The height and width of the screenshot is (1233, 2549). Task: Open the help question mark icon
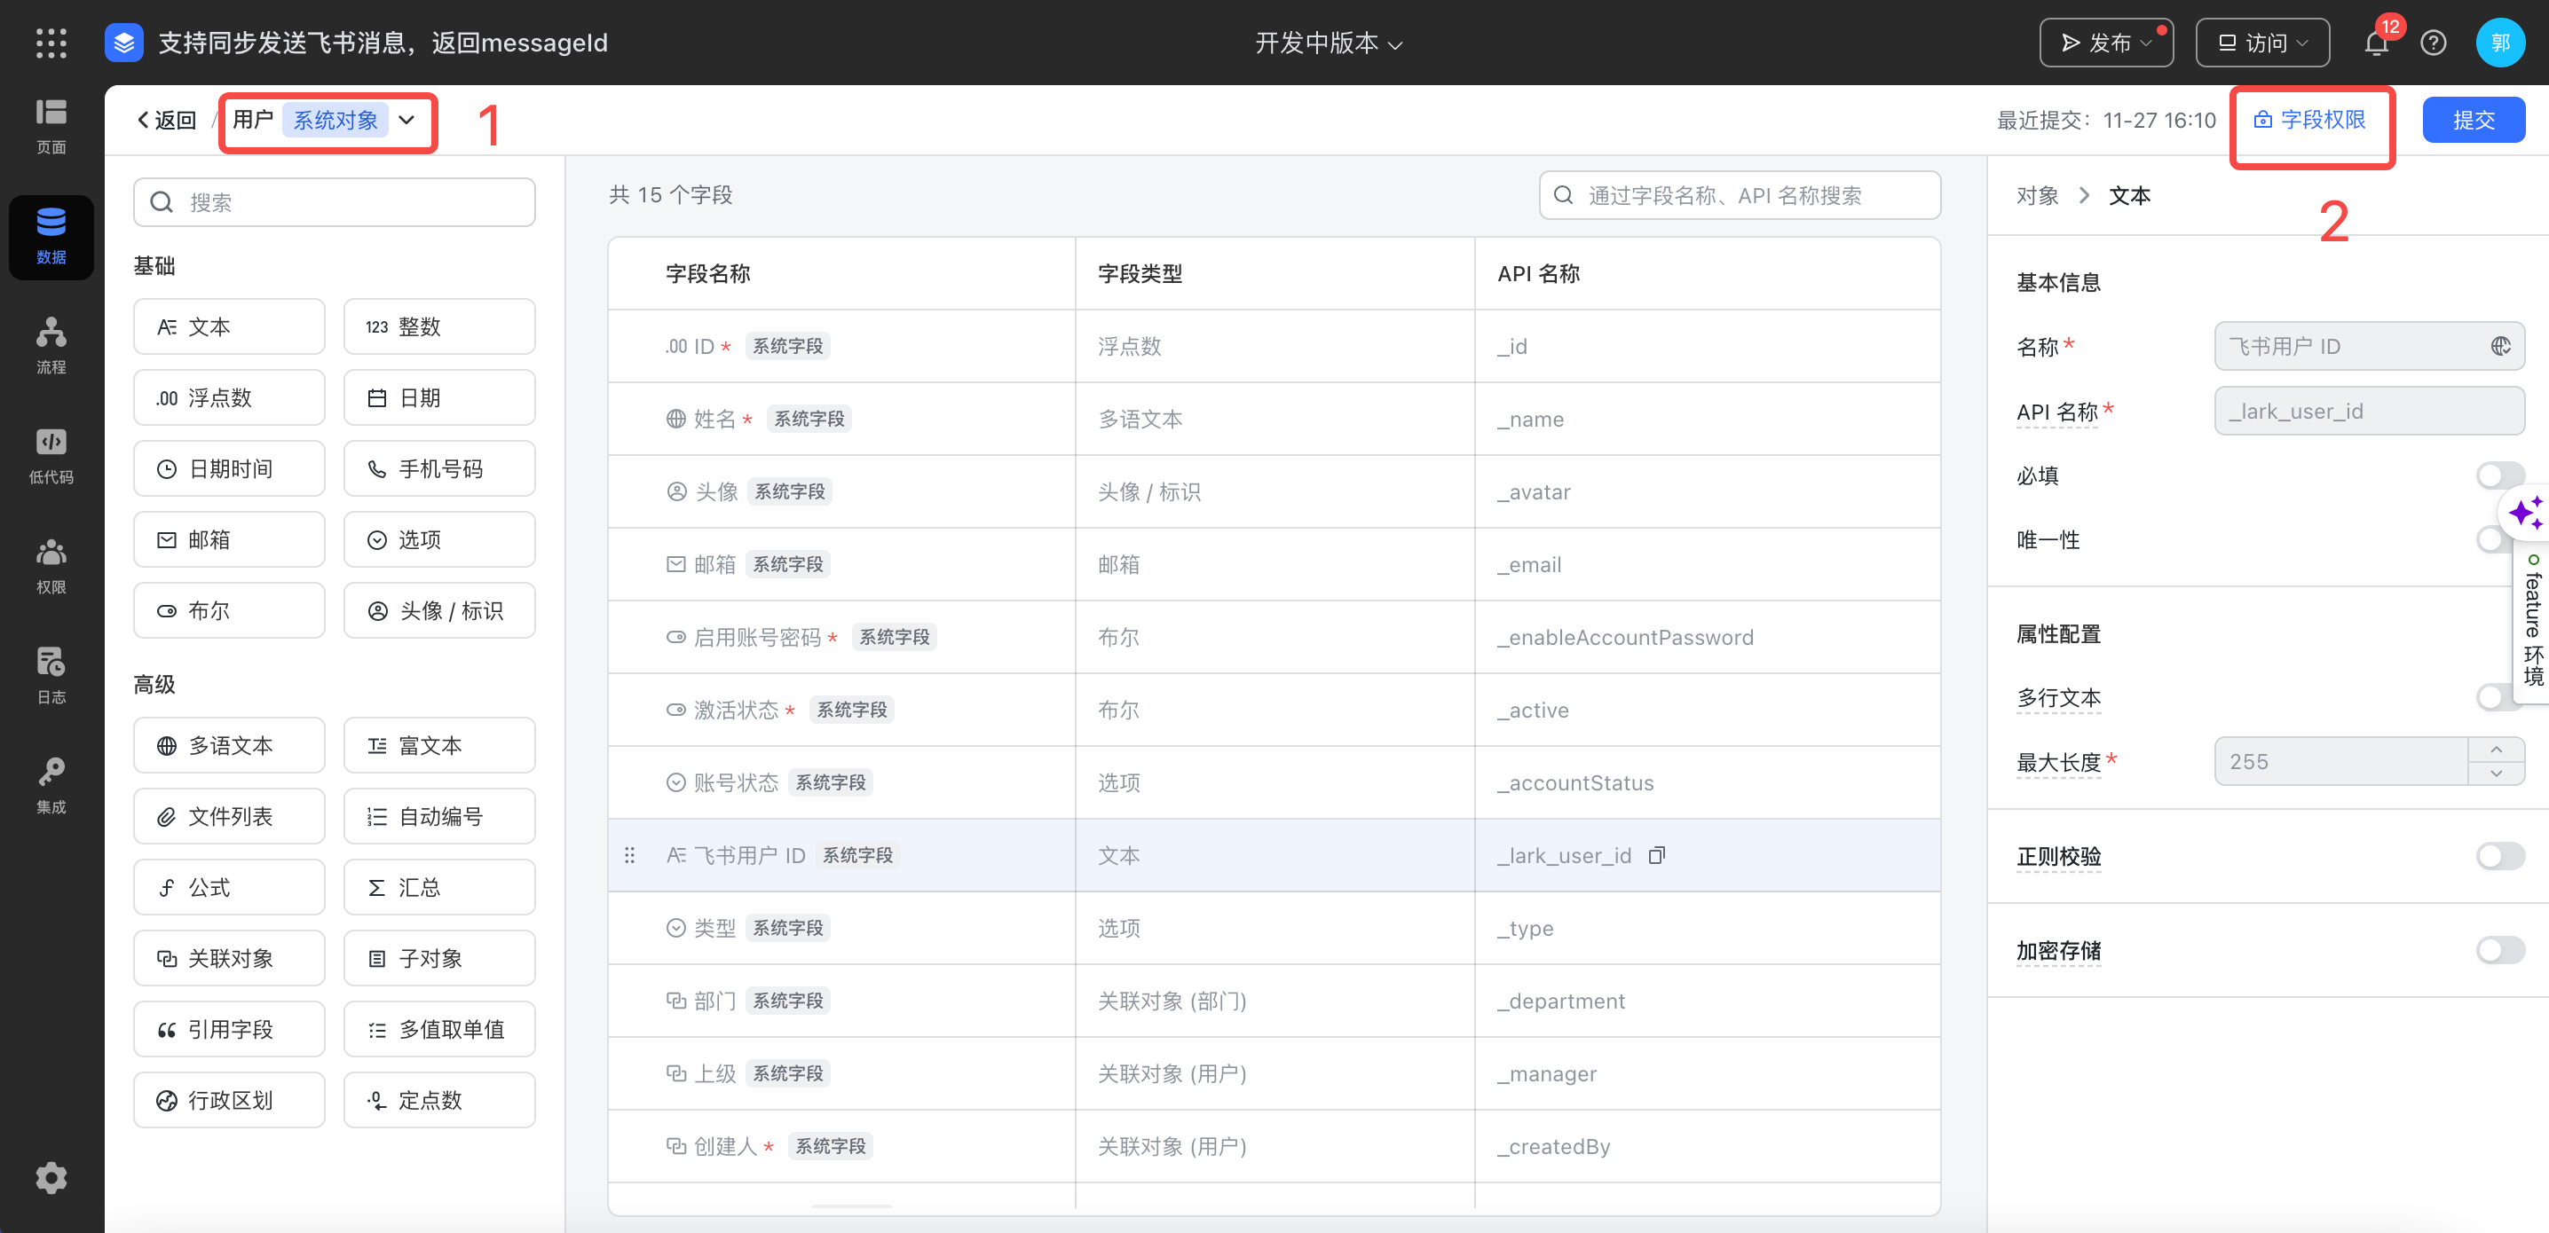click(x=2434, y=43)
